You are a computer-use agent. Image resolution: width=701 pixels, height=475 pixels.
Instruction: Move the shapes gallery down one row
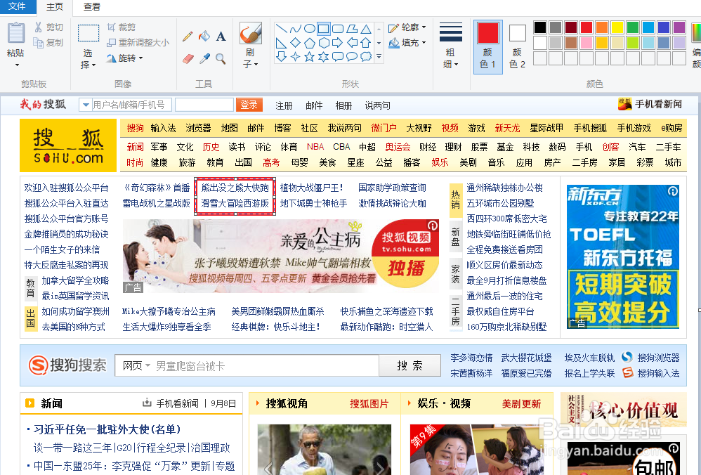379,43
